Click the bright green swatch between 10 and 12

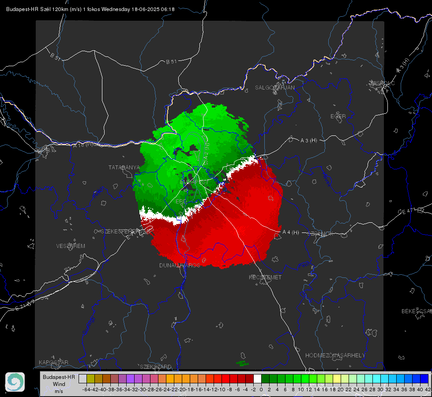305,378
